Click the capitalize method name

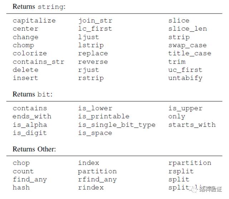[x=34, y=21]
